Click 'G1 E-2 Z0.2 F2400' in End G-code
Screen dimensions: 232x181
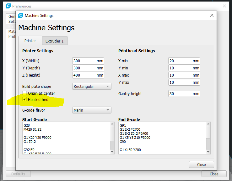tap(134, 133)
